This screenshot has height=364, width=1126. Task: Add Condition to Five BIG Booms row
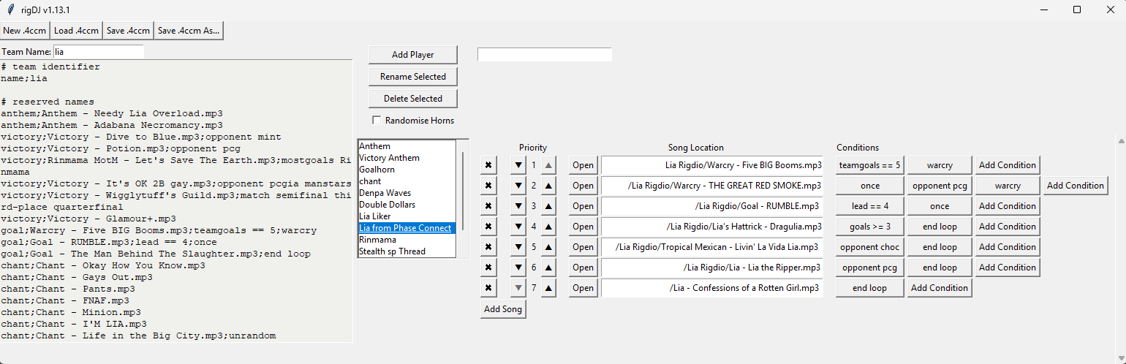point(1007,165)
